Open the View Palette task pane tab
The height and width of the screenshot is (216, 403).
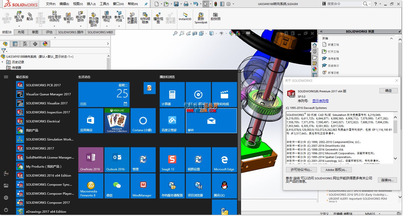[315, 63]
